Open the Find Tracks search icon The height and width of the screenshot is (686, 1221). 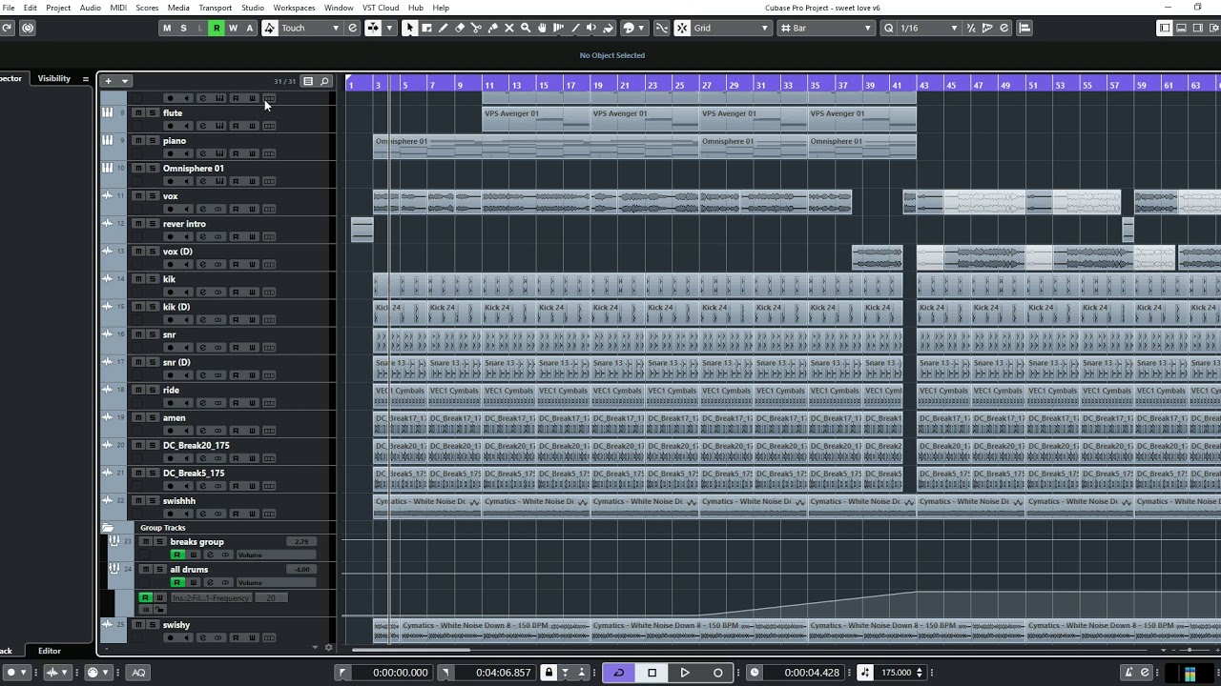click(x=324, y=81)
